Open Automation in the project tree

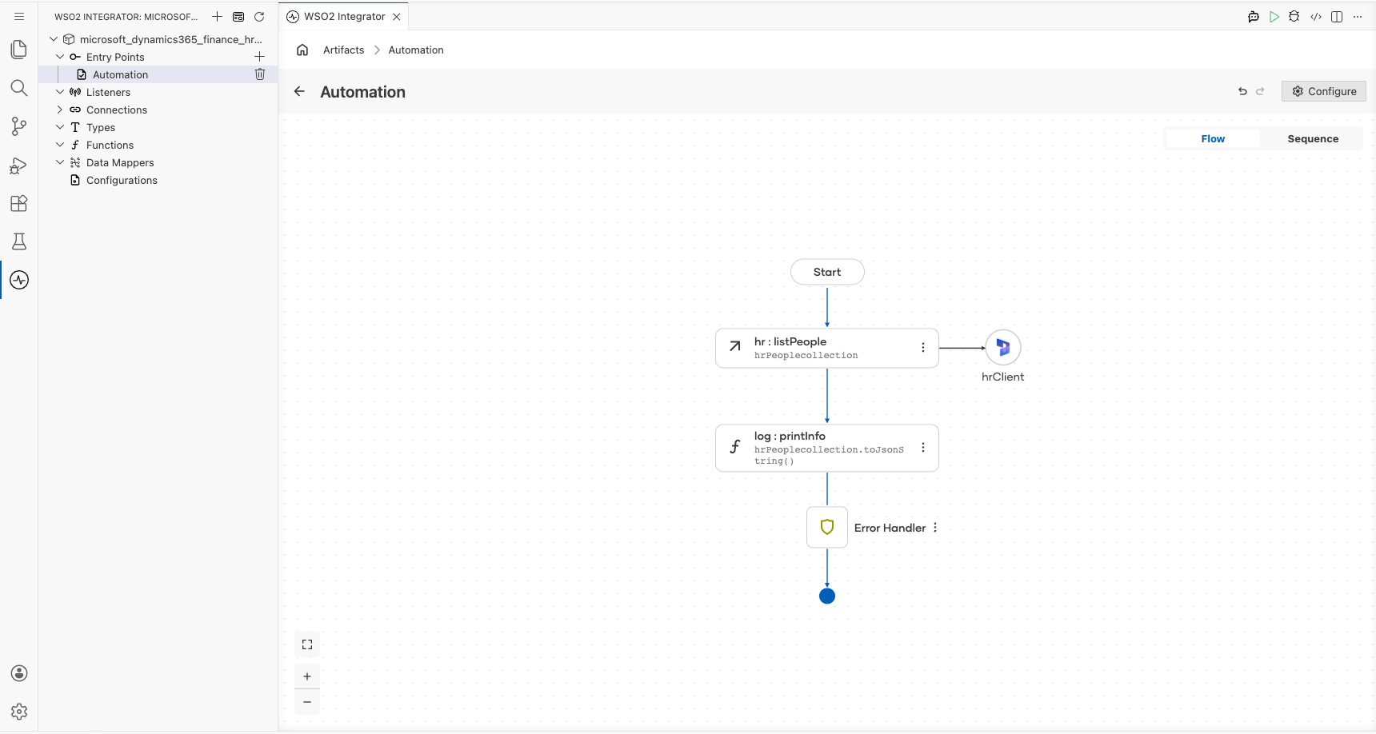[x=120, y=74]
